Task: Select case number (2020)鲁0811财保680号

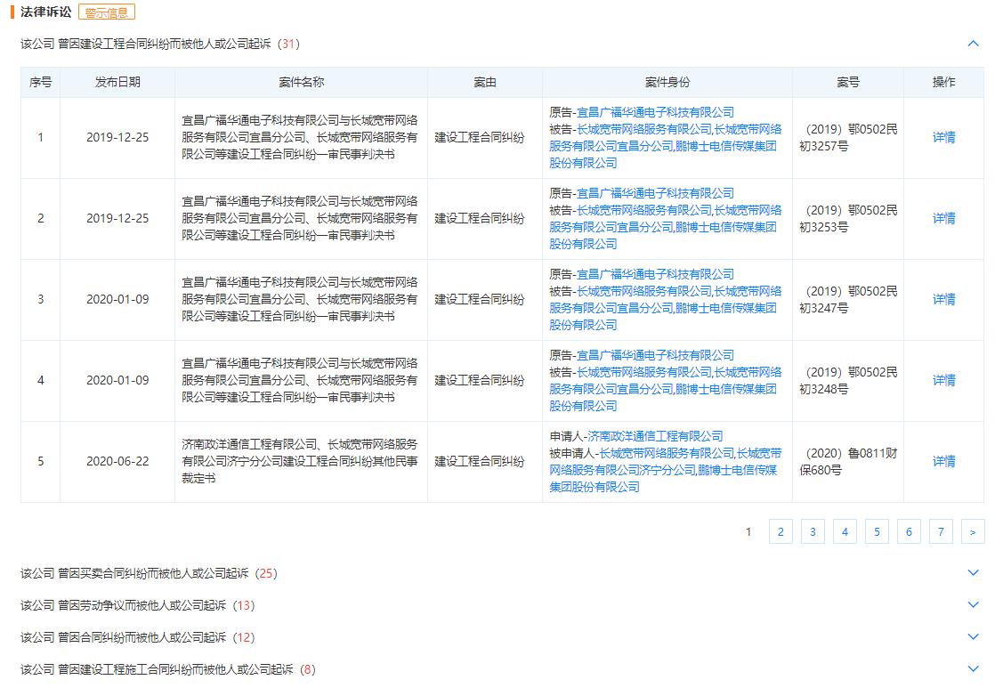Action: point(848,462)
